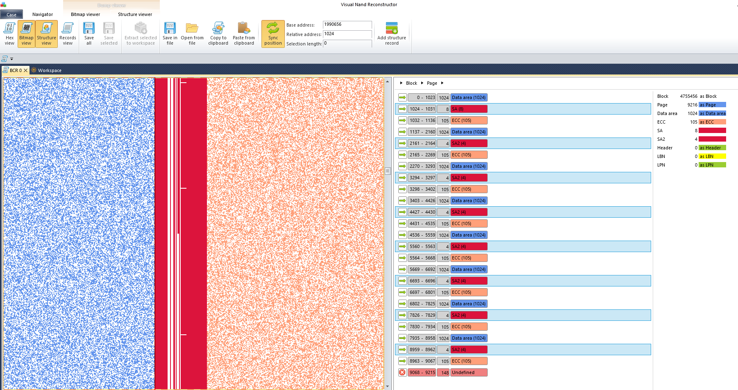
Task: Click the arrow icon for row 1032 - 1136
Action: coord(402,120)
